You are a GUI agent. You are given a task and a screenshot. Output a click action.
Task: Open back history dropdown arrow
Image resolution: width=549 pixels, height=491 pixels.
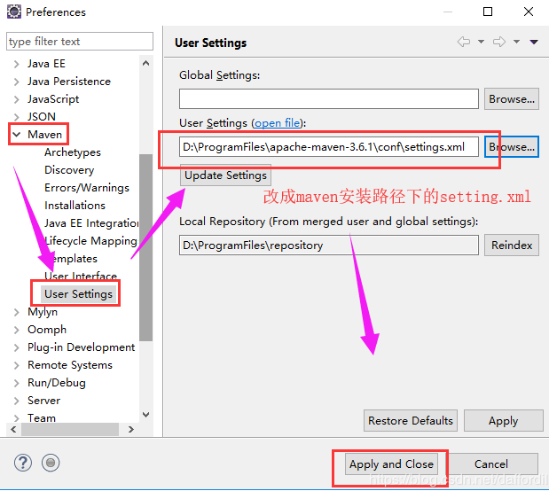tap(481, 42)
